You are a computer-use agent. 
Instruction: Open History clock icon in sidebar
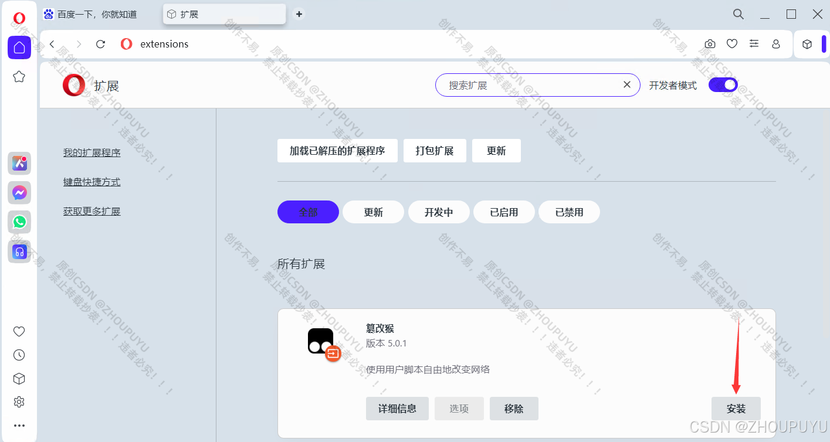(x=19, y=355)
